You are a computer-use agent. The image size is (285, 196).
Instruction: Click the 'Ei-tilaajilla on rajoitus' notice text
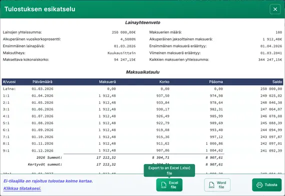point(48,181)
